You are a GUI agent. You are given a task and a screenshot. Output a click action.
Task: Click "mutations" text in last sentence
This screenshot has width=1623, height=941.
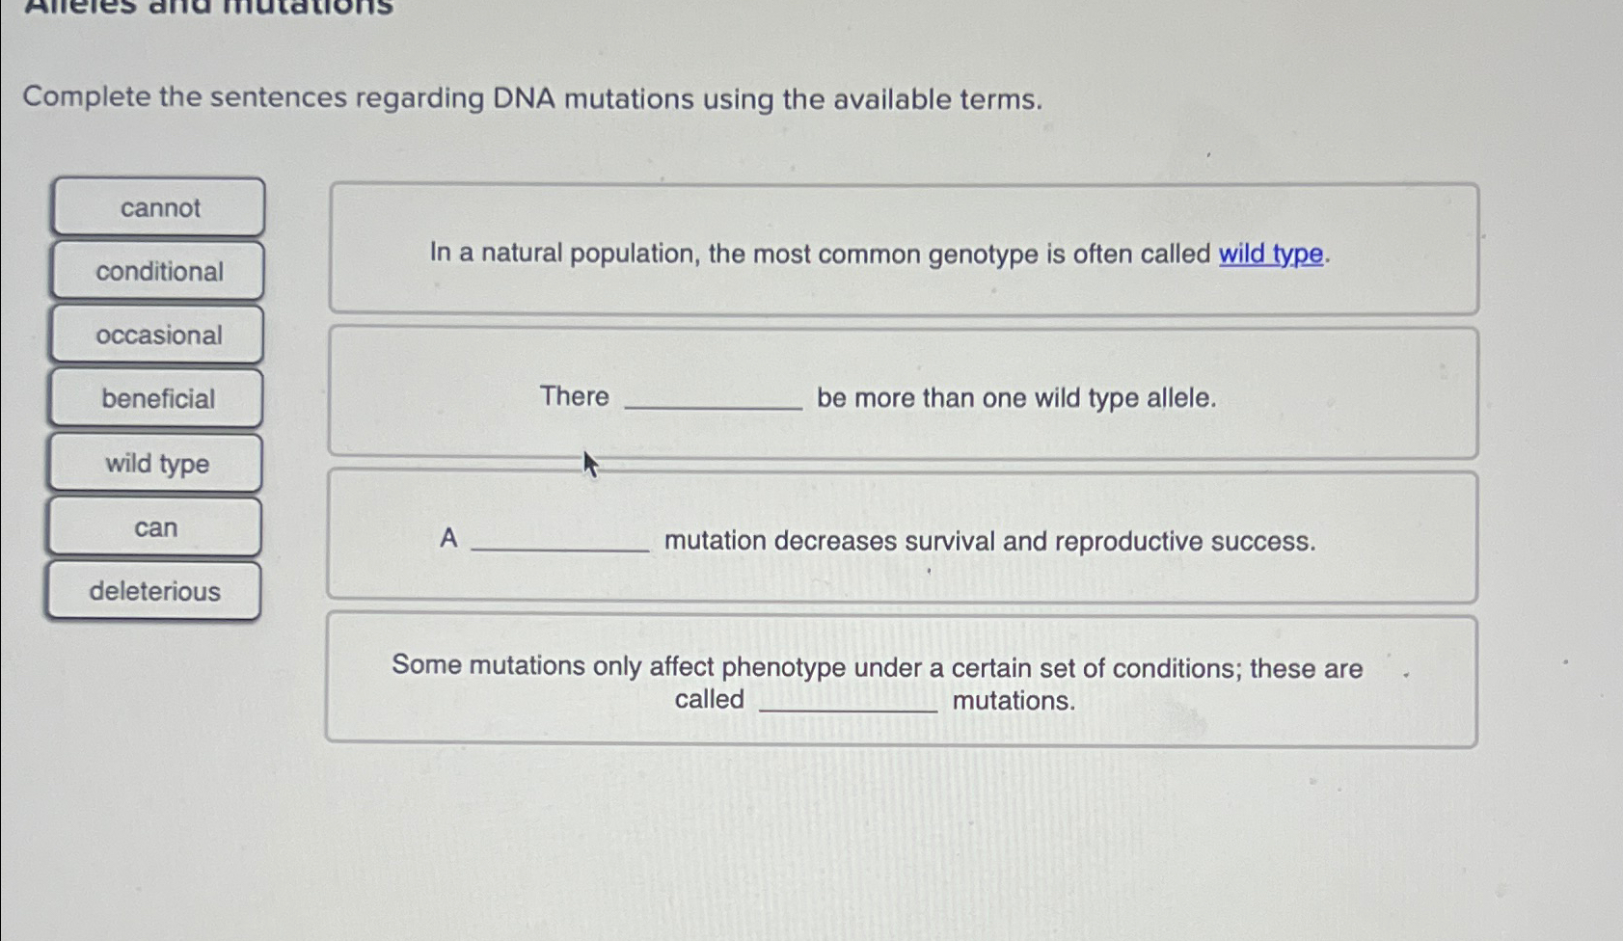(x=1012, y=699)
